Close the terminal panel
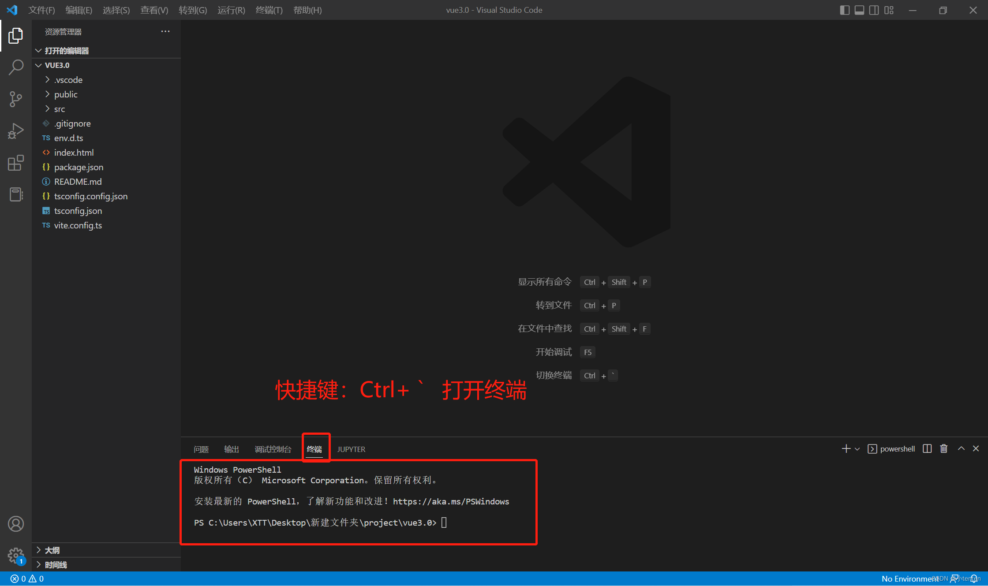Viewport: 988px width, 586px height. coord(976,448)
